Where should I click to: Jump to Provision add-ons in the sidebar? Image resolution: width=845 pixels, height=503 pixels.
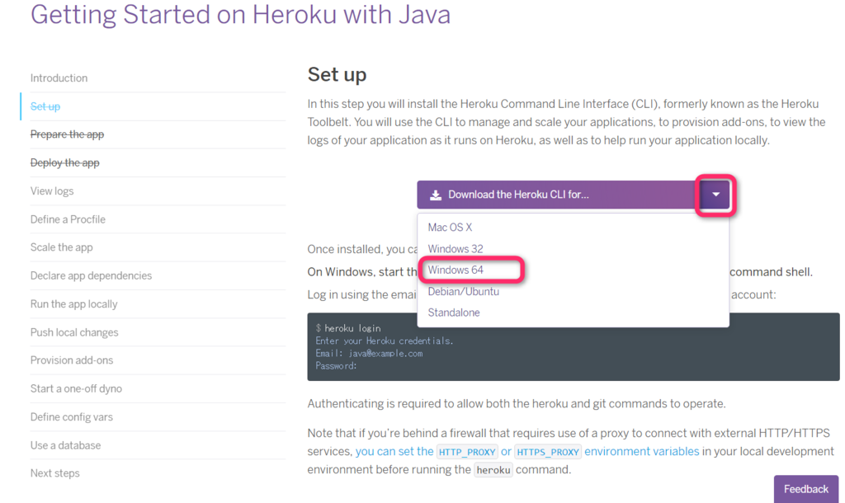[x=72, y=360]
